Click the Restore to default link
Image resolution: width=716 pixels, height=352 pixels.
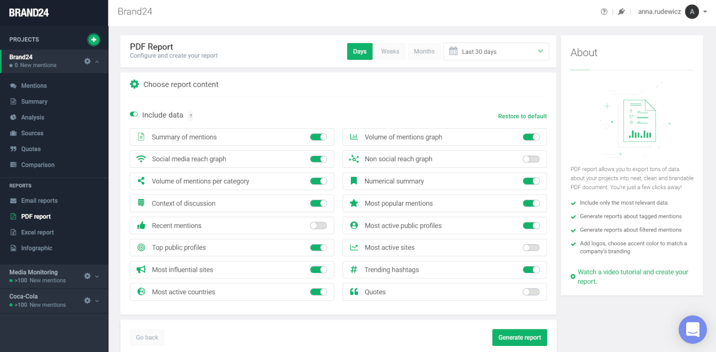pos(522,116)
